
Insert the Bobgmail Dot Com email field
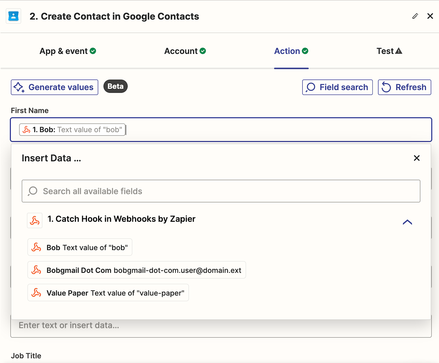137,270
